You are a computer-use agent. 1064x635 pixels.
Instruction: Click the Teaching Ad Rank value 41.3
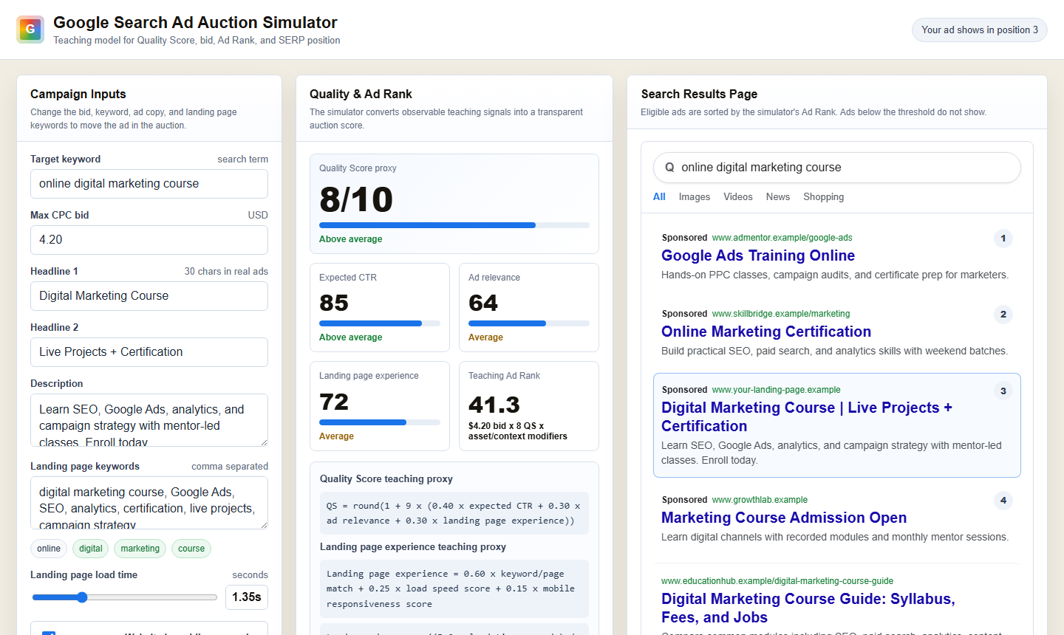coord(494,405)
